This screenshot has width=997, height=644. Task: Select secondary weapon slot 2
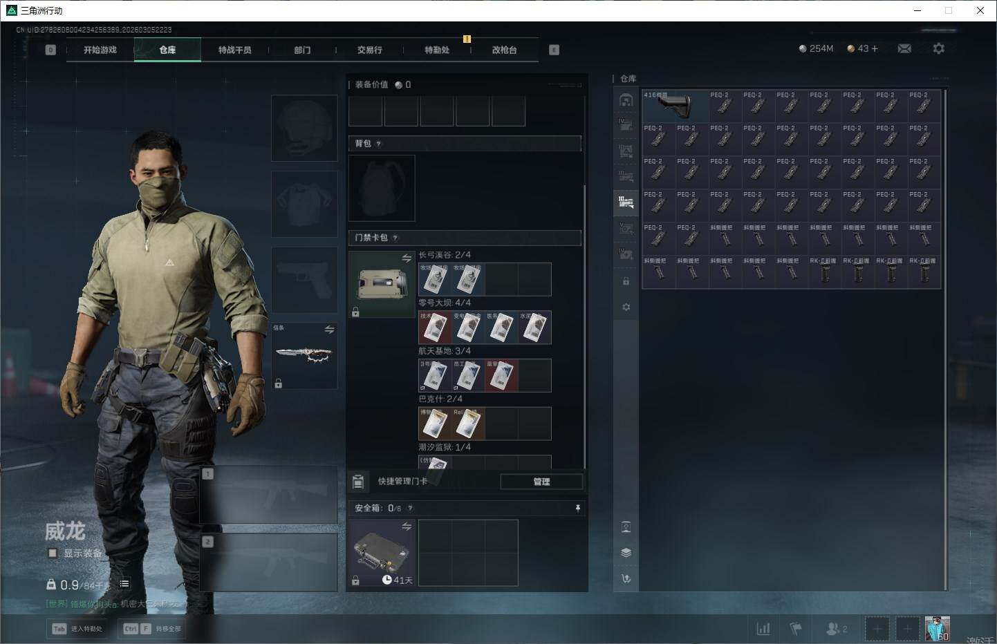(268, 562)
